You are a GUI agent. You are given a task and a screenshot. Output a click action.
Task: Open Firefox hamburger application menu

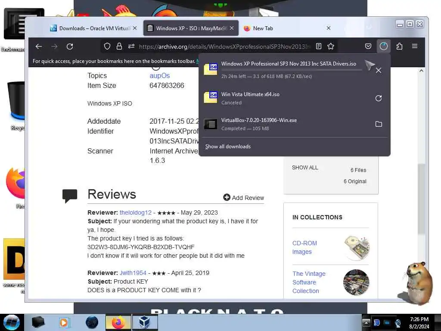tap(415, 46)
